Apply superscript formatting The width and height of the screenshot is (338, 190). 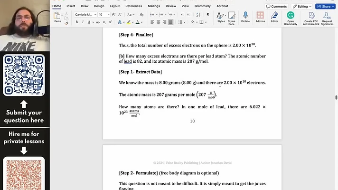pyautogui.click(x=110, y=22)
